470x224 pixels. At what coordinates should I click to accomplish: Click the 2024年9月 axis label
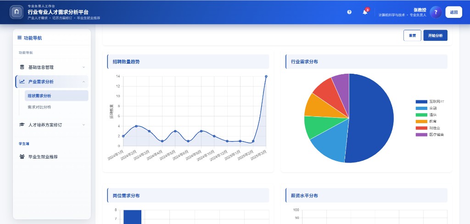tap(194, 155)
